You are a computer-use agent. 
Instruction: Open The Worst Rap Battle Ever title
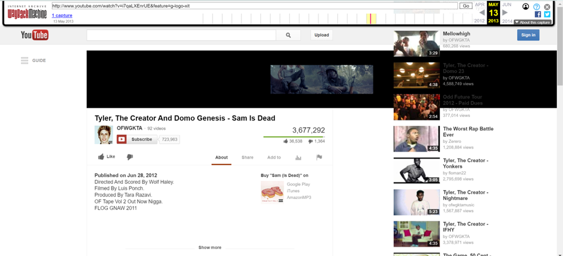pyautogui.click(x=468, y=131)
